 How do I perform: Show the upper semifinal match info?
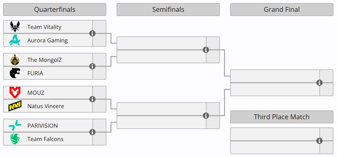pyautogui.click(x=206, y=50)
